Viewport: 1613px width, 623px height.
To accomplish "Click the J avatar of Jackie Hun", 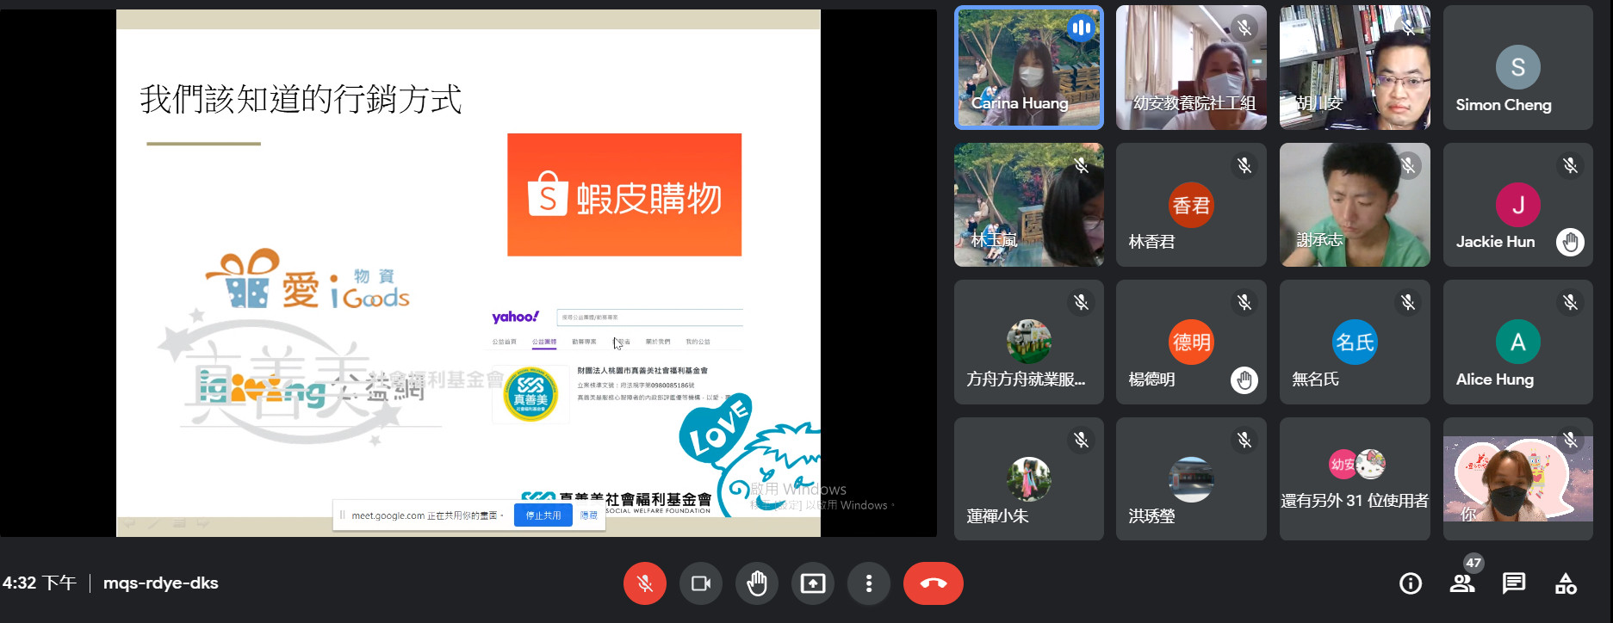I will [1518, 205].
